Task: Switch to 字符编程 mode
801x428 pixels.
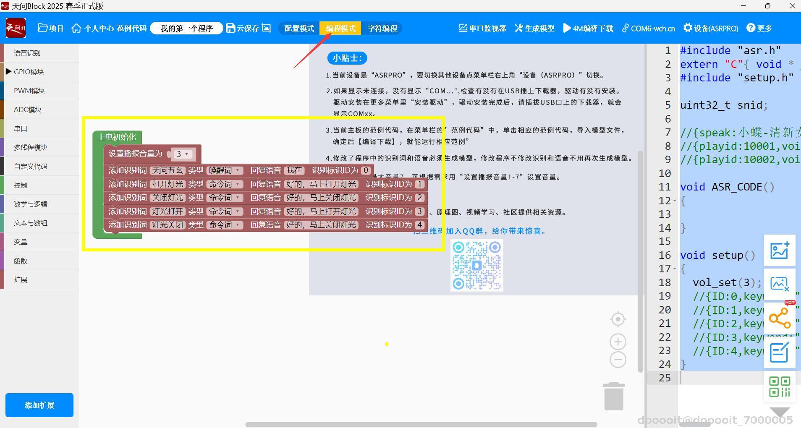Action: 382,28
